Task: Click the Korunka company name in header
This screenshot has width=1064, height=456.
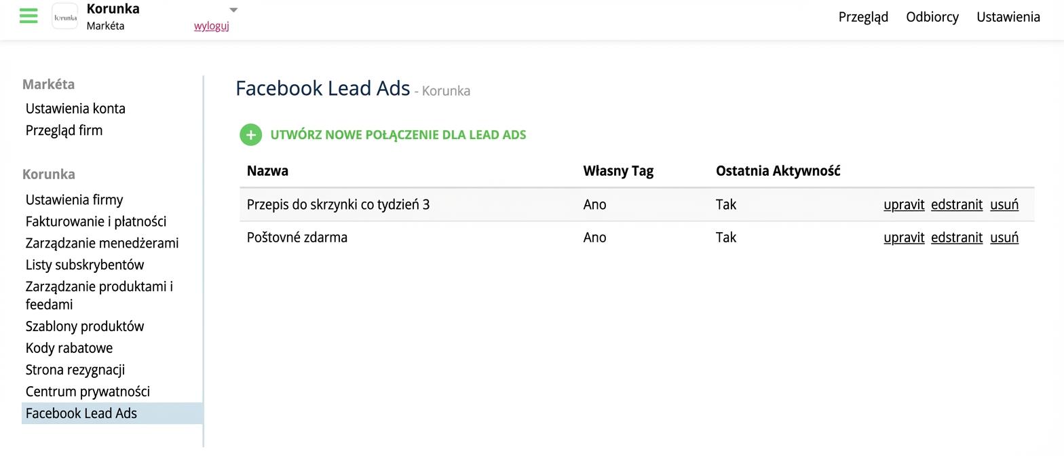Action: tap(113, 9)
